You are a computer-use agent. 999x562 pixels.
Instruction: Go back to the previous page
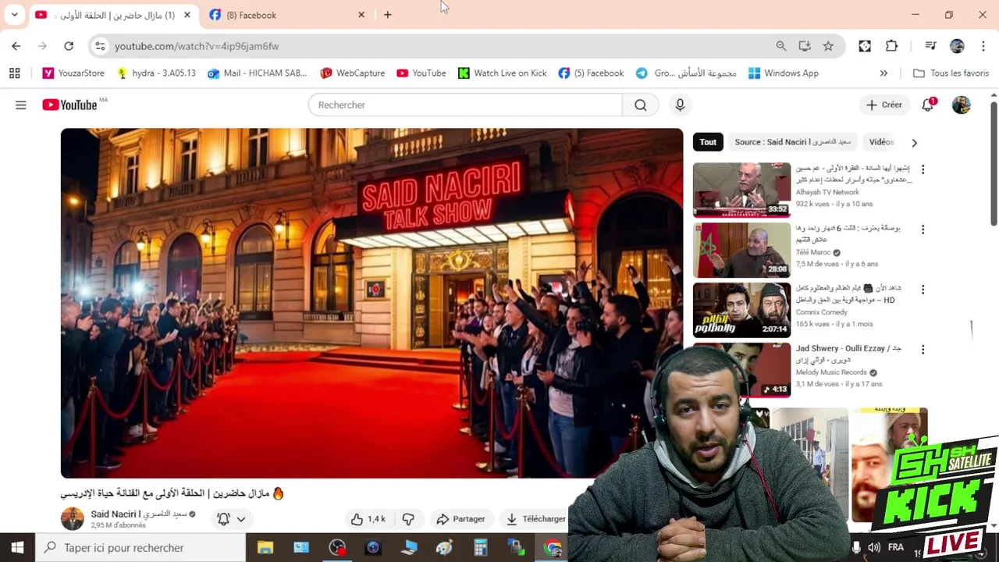pos(16,46)
